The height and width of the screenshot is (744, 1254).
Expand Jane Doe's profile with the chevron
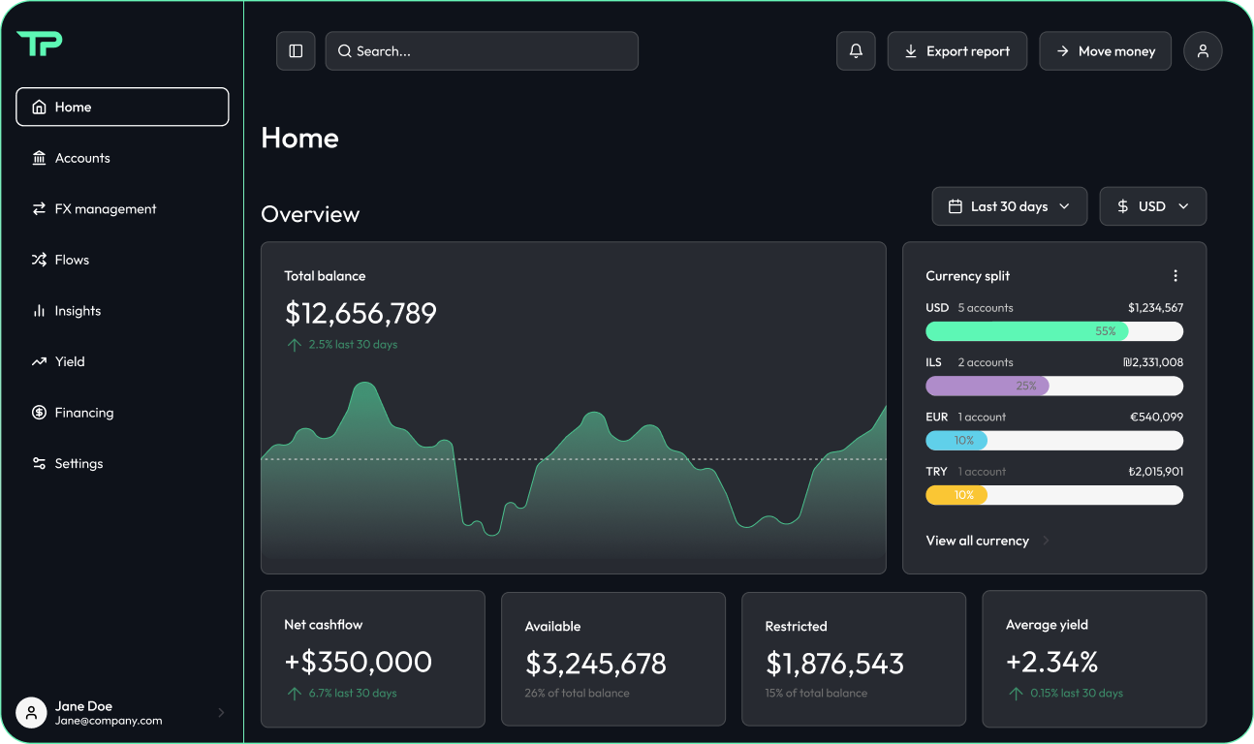click(x=221, y=712)
